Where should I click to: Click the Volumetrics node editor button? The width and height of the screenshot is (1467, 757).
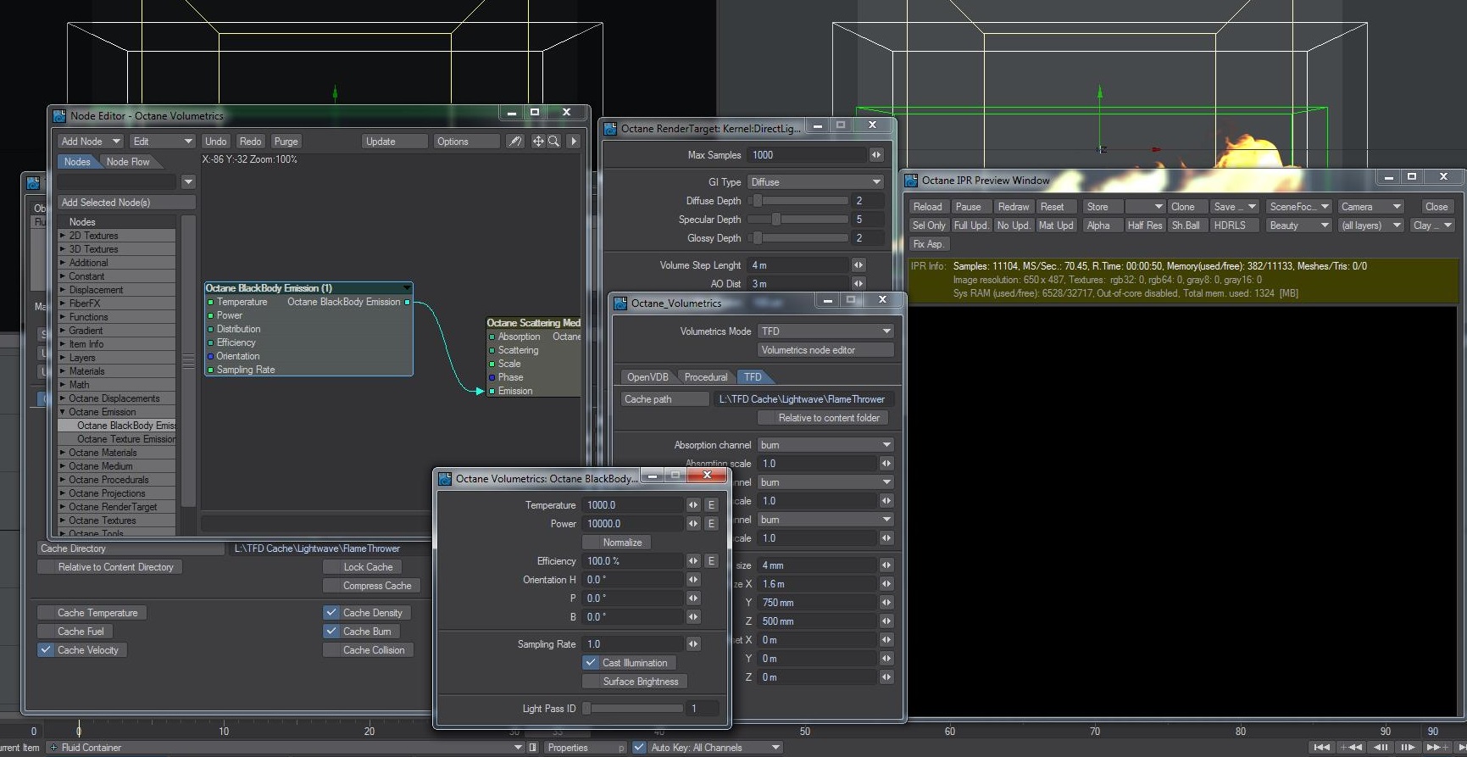point(825,350)
